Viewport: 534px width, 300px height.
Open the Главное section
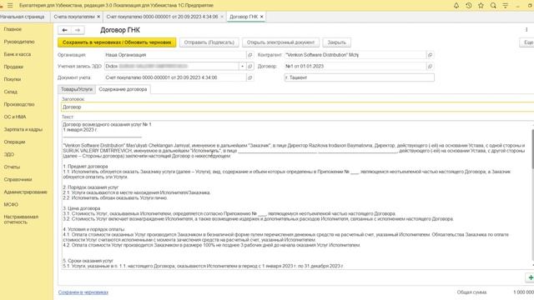[x=13, y=29]
